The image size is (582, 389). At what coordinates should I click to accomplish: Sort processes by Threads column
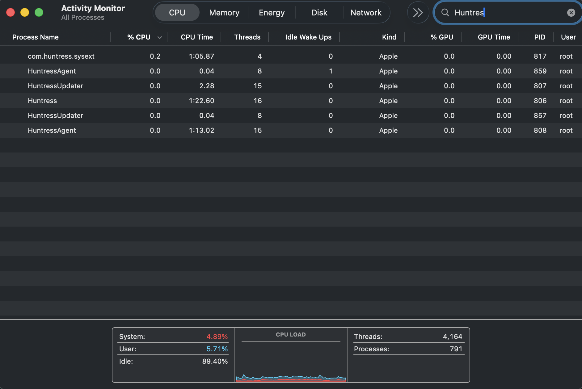(x=247, y=37)
